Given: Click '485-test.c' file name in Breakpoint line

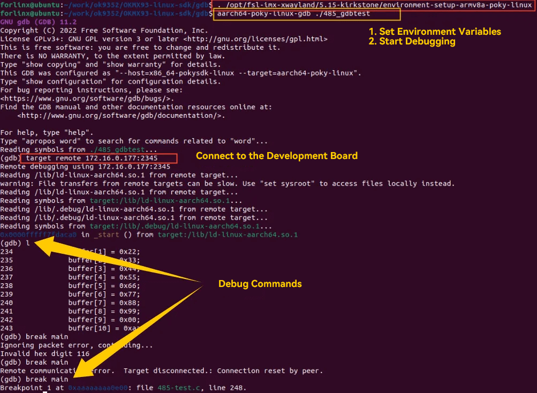Looking at the screenshot, I should point(179,388).
